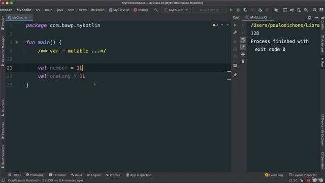Open the Favorites side panel
The width and height of the screenshot is (325, 183).
tap(3, 130)
